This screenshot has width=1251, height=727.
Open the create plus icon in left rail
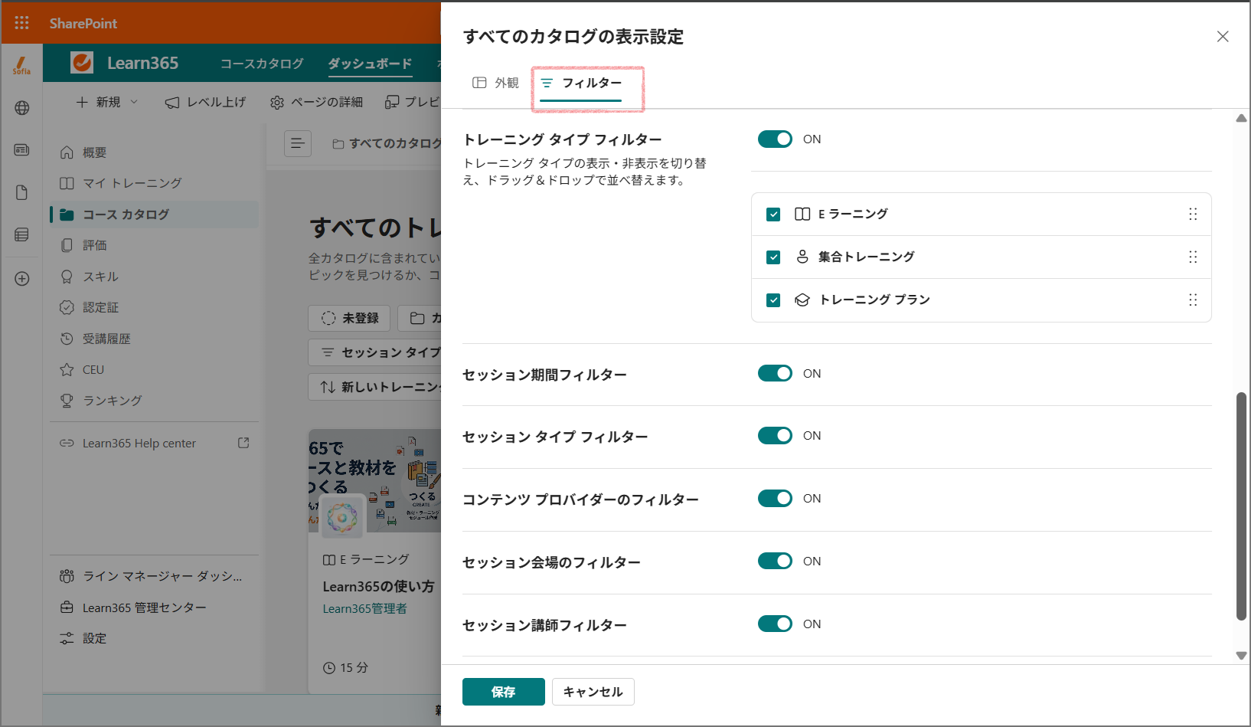pyautogui.click(x=21, y=279)
